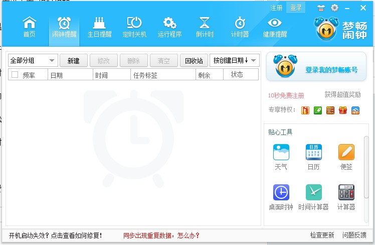The image size is (375, 245).
Task: Open the 日历 calendar tool
Action: click(313, 157)
